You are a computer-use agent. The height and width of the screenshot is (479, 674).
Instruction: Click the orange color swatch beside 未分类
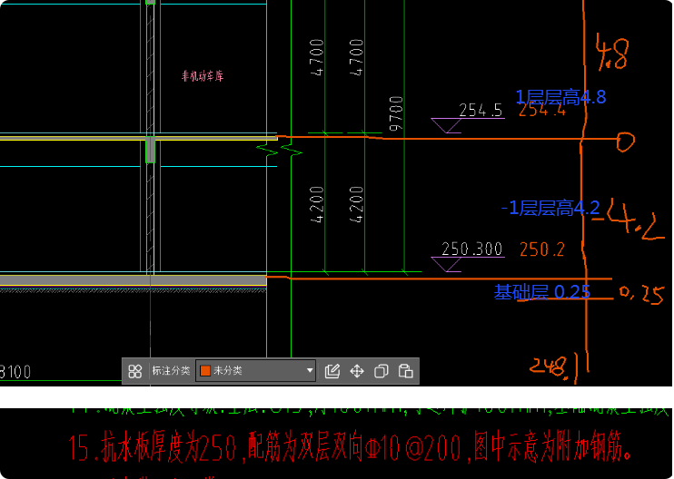click(x=205, y=371)
